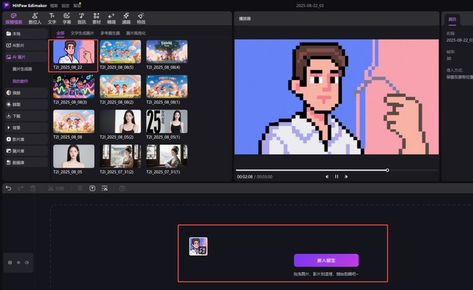The height and width of the screenshot is (290, 473).
Task: Click the pixel-art preview image in player
Action: click(337, 97)
